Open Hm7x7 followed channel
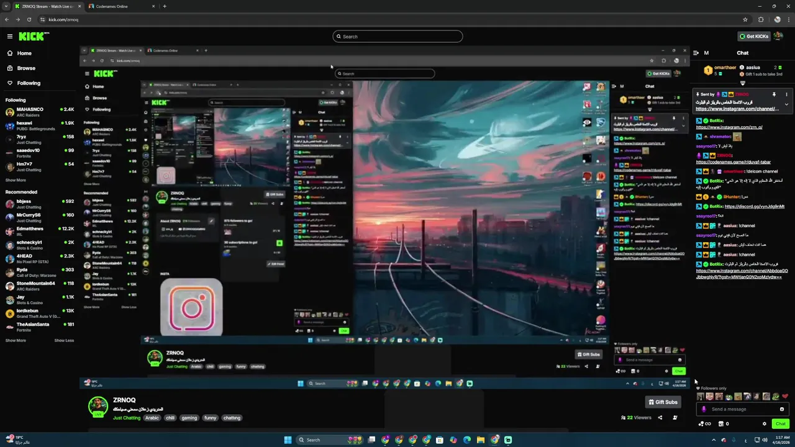 click(40, 166)
